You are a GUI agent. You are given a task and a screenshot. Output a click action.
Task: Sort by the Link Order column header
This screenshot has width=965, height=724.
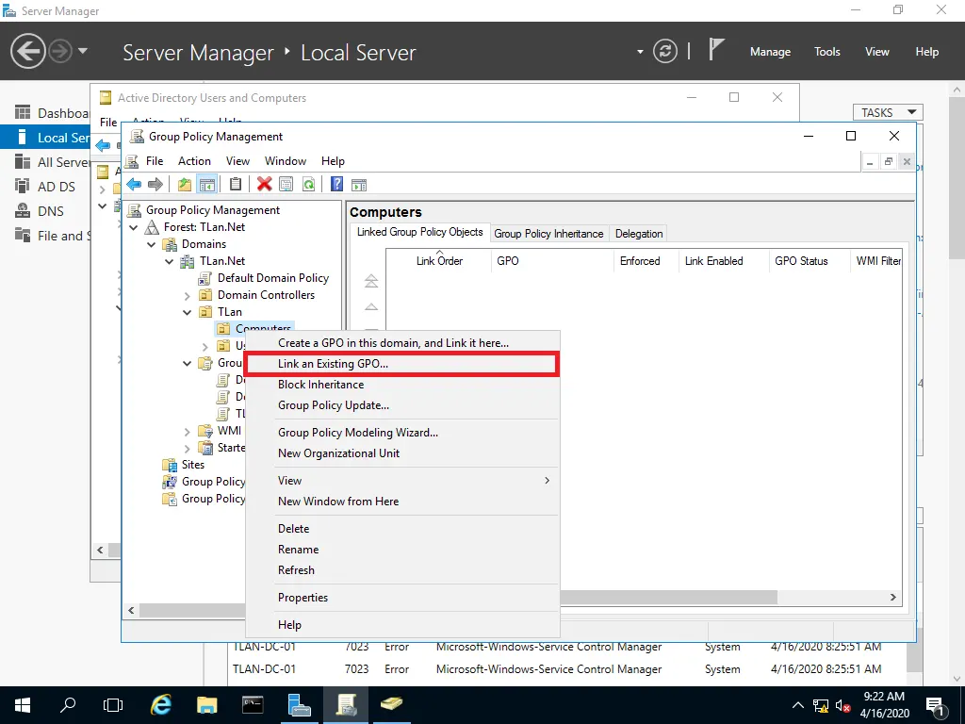(439, 260)
